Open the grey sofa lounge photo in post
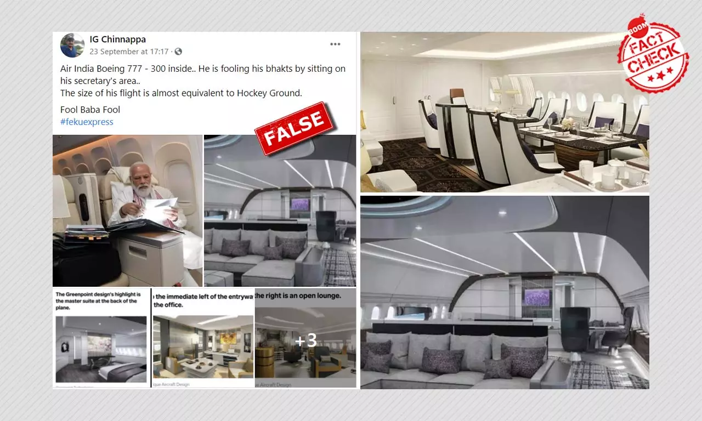The height and width of the screenshot is (421, 702). pyautogui.click(x=280, y=210)
